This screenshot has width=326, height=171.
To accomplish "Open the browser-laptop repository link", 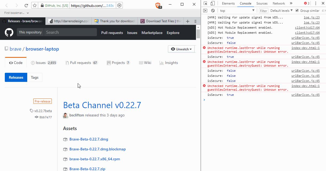I will [x=42, y=49].
